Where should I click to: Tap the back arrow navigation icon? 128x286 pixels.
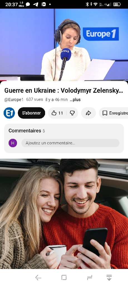click(38, 278)
